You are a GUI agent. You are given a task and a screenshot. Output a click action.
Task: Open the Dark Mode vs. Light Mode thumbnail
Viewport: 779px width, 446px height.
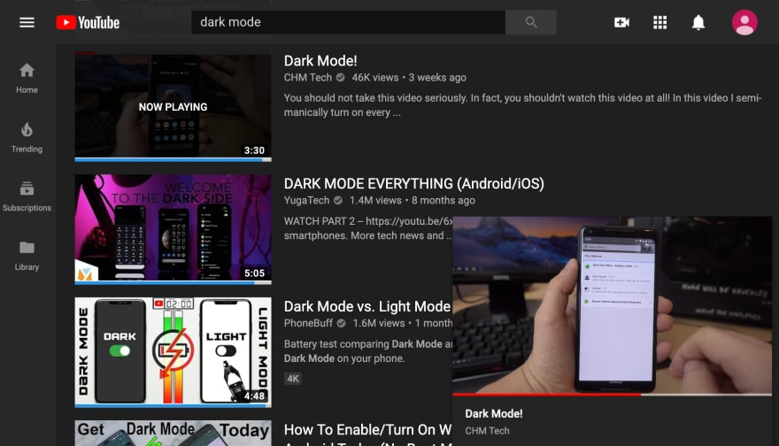pyautogui.click(x=173, y=352)
